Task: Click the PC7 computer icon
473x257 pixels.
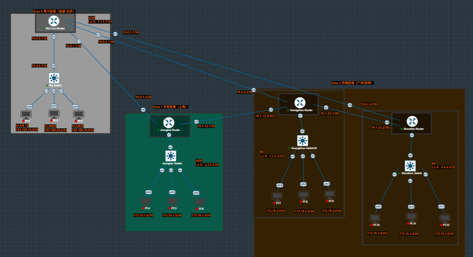Action: click(277, 196)
